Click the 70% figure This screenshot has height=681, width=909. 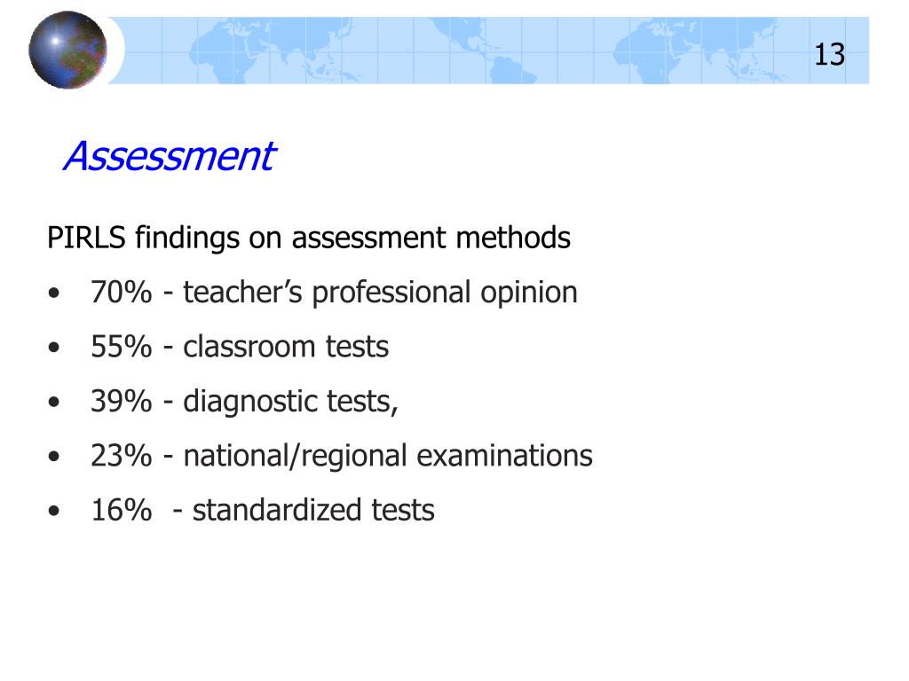(x=121, y=293)
